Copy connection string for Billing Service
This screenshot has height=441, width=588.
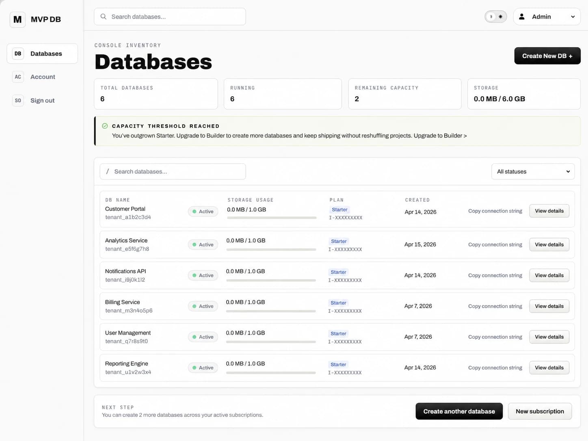click(495, 306)
